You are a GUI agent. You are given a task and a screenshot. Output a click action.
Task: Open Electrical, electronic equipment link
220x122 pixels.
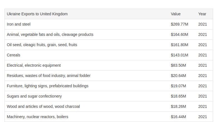(34, 65)
